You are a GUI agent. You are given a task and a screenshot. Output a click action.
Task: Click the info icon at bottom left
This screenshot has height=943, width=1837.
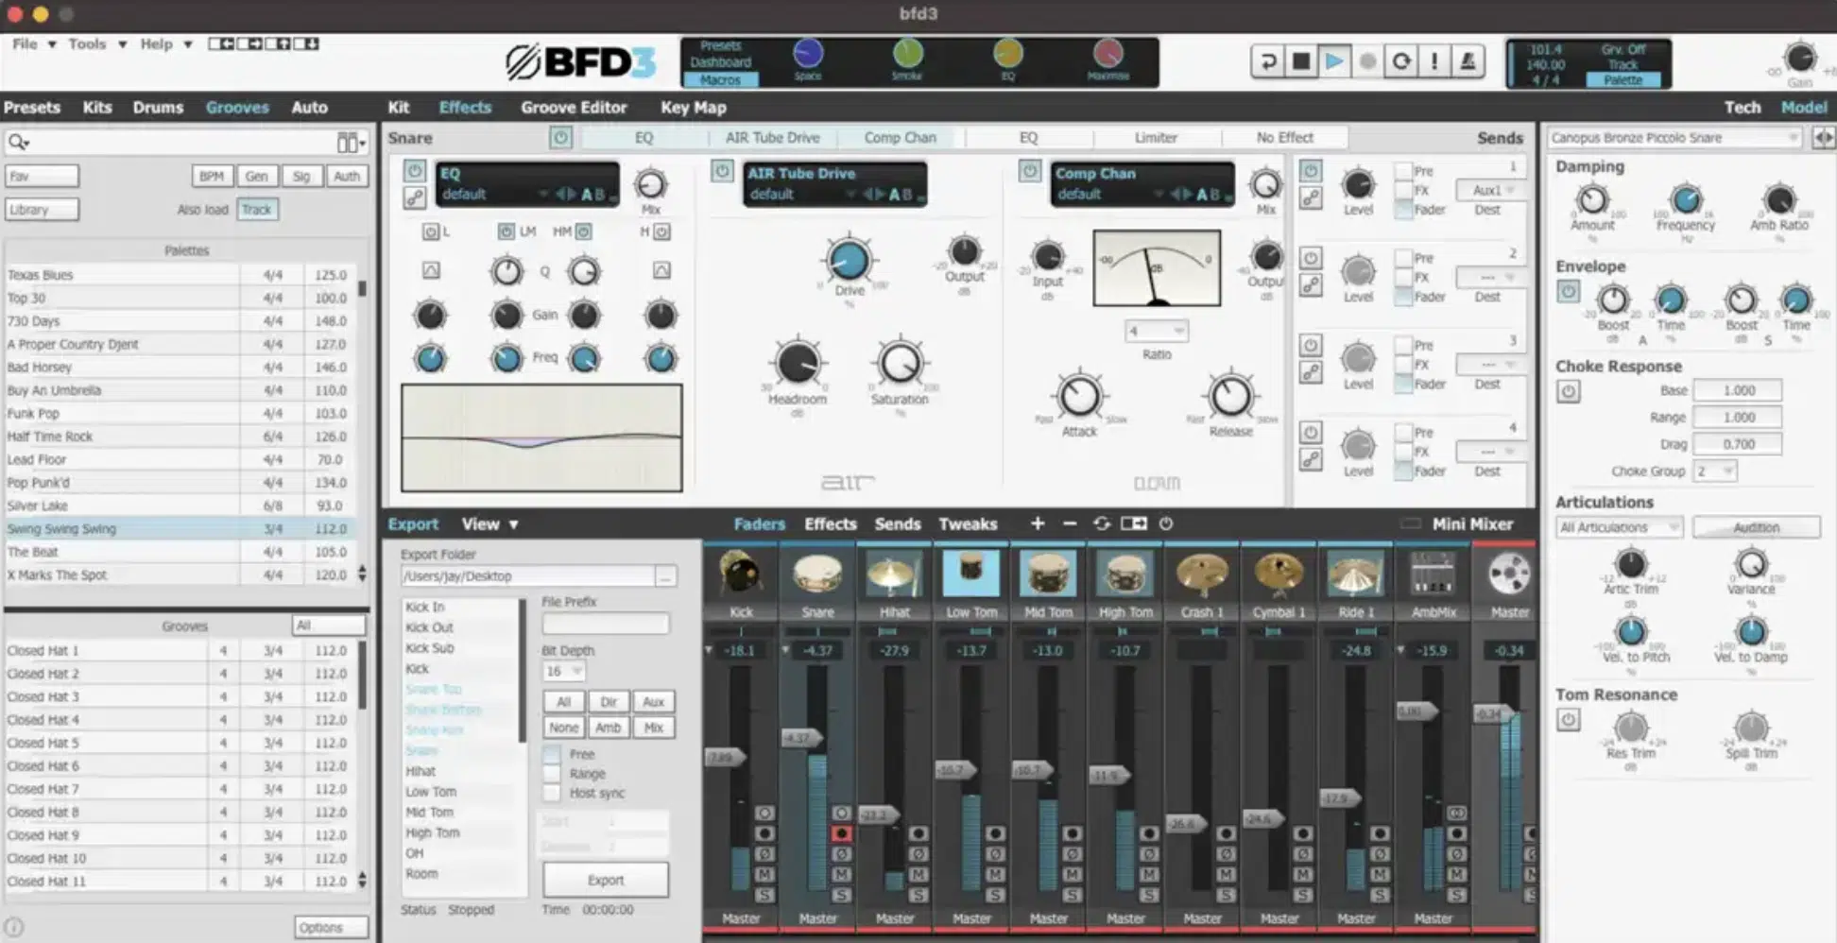pos(14,927)
